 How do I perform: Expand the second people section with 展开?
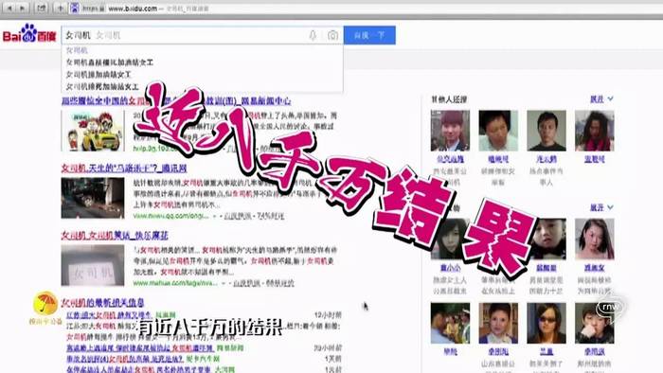(x=601, y=208)
